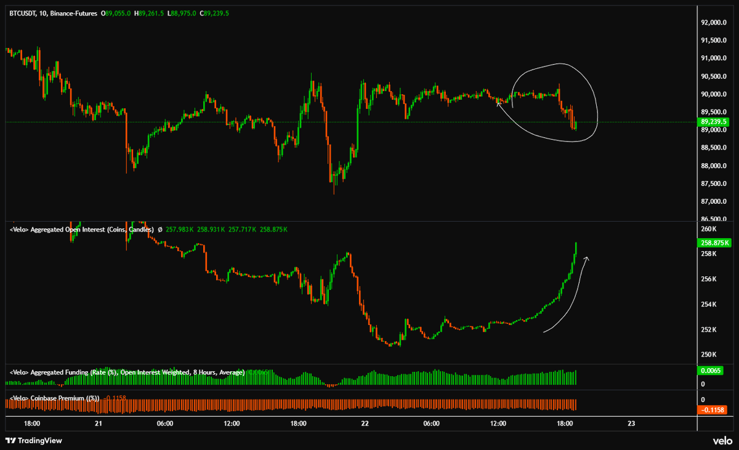Click the 250 K open interest axis label
The image size is (739, 450).
709,355
